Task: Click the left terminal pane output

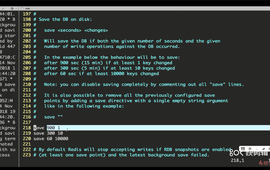Action: point(8,82)
